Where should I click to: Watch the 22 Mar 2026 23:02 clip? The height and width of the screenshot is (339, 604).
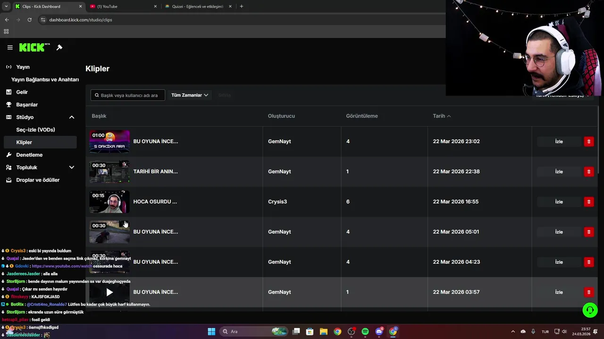[x=559, y=141]
